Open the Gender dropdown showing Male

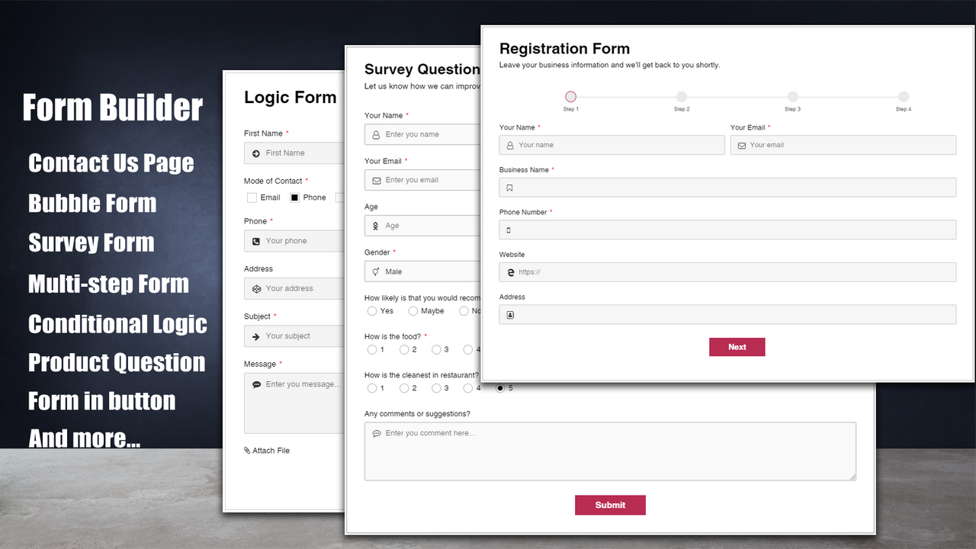click(x=423, y=271)
